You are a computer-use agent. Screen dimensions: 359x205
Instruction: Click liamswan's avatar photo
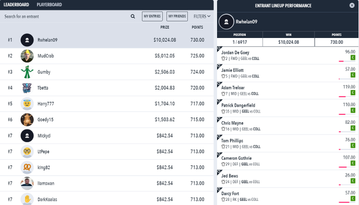point(27,183)
